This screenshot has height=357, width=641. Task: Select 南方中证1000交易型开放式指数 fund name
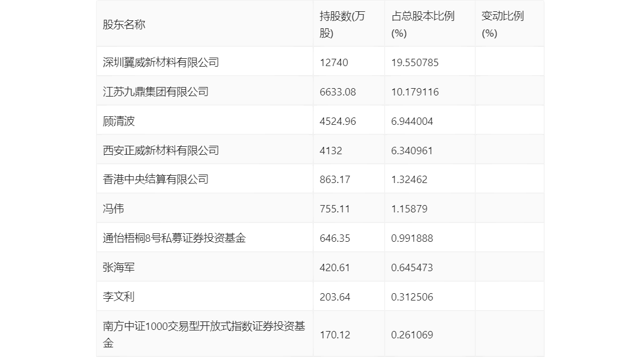[204, 334]
